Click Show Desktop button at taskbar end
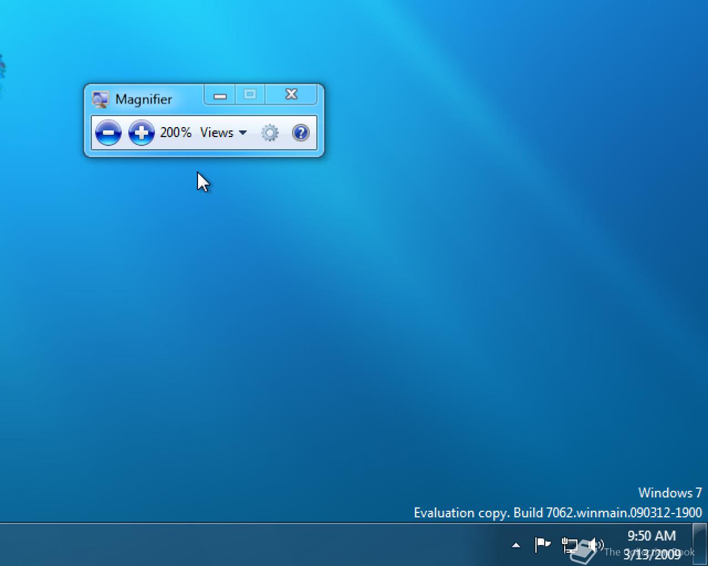This screenshot has height=566, width=708. coord(700,544)
